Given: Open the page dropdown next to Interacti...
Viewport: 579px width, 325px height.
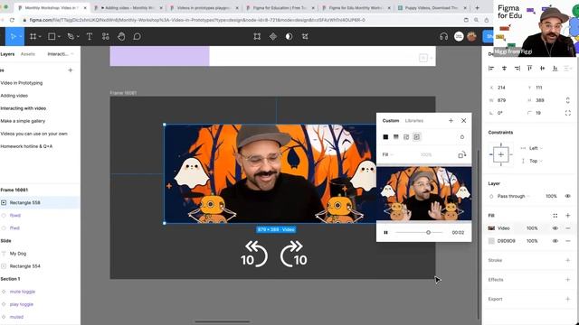Looking at the screenshot, I should pyautogui.click(x=61, y=54).
